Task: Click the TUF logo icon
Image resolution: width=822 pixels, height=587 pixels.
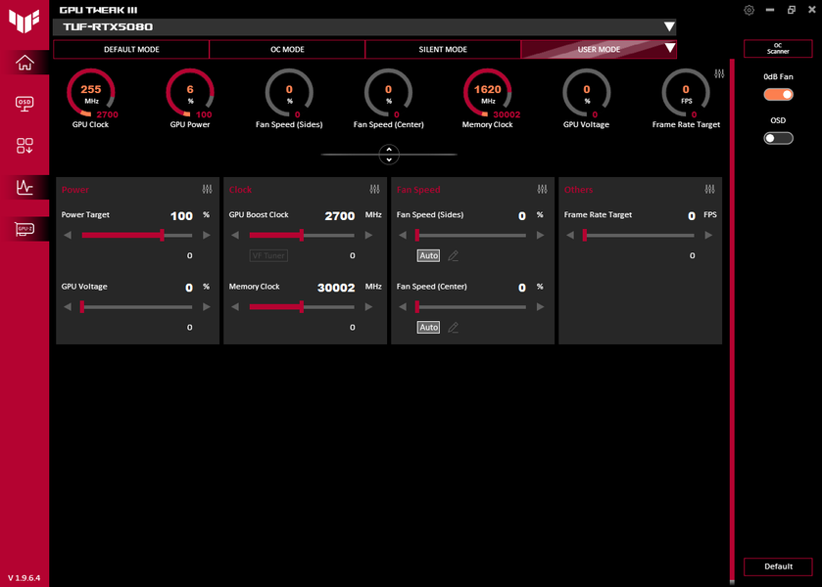Action: 24,22
